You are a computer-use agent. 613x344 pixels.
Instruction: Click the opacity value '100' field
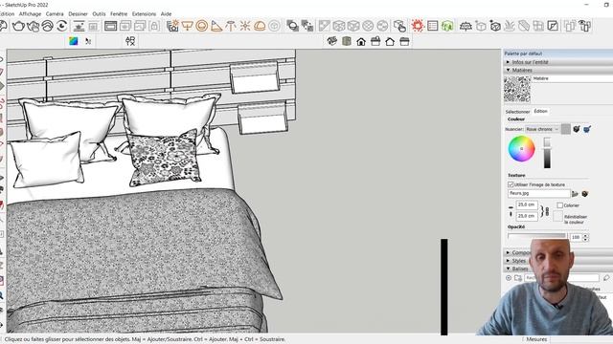click(x=576, y=237)
